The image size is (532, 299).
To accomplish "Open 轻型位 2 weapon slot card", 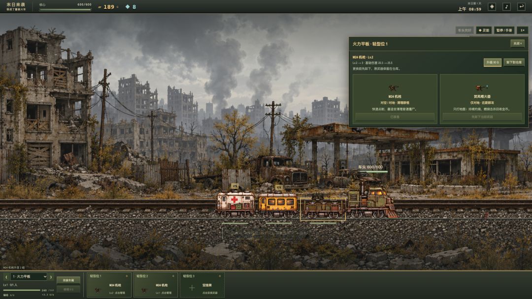I will pyautogui.click(x=155, y=285).
